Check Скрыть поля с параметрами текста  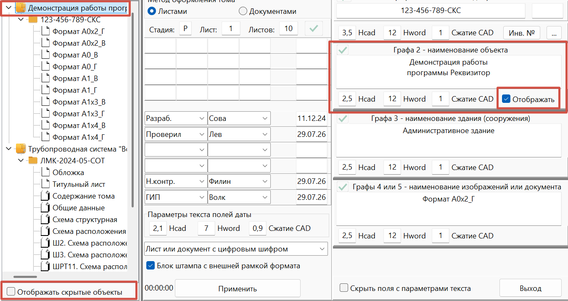[344, 288]
